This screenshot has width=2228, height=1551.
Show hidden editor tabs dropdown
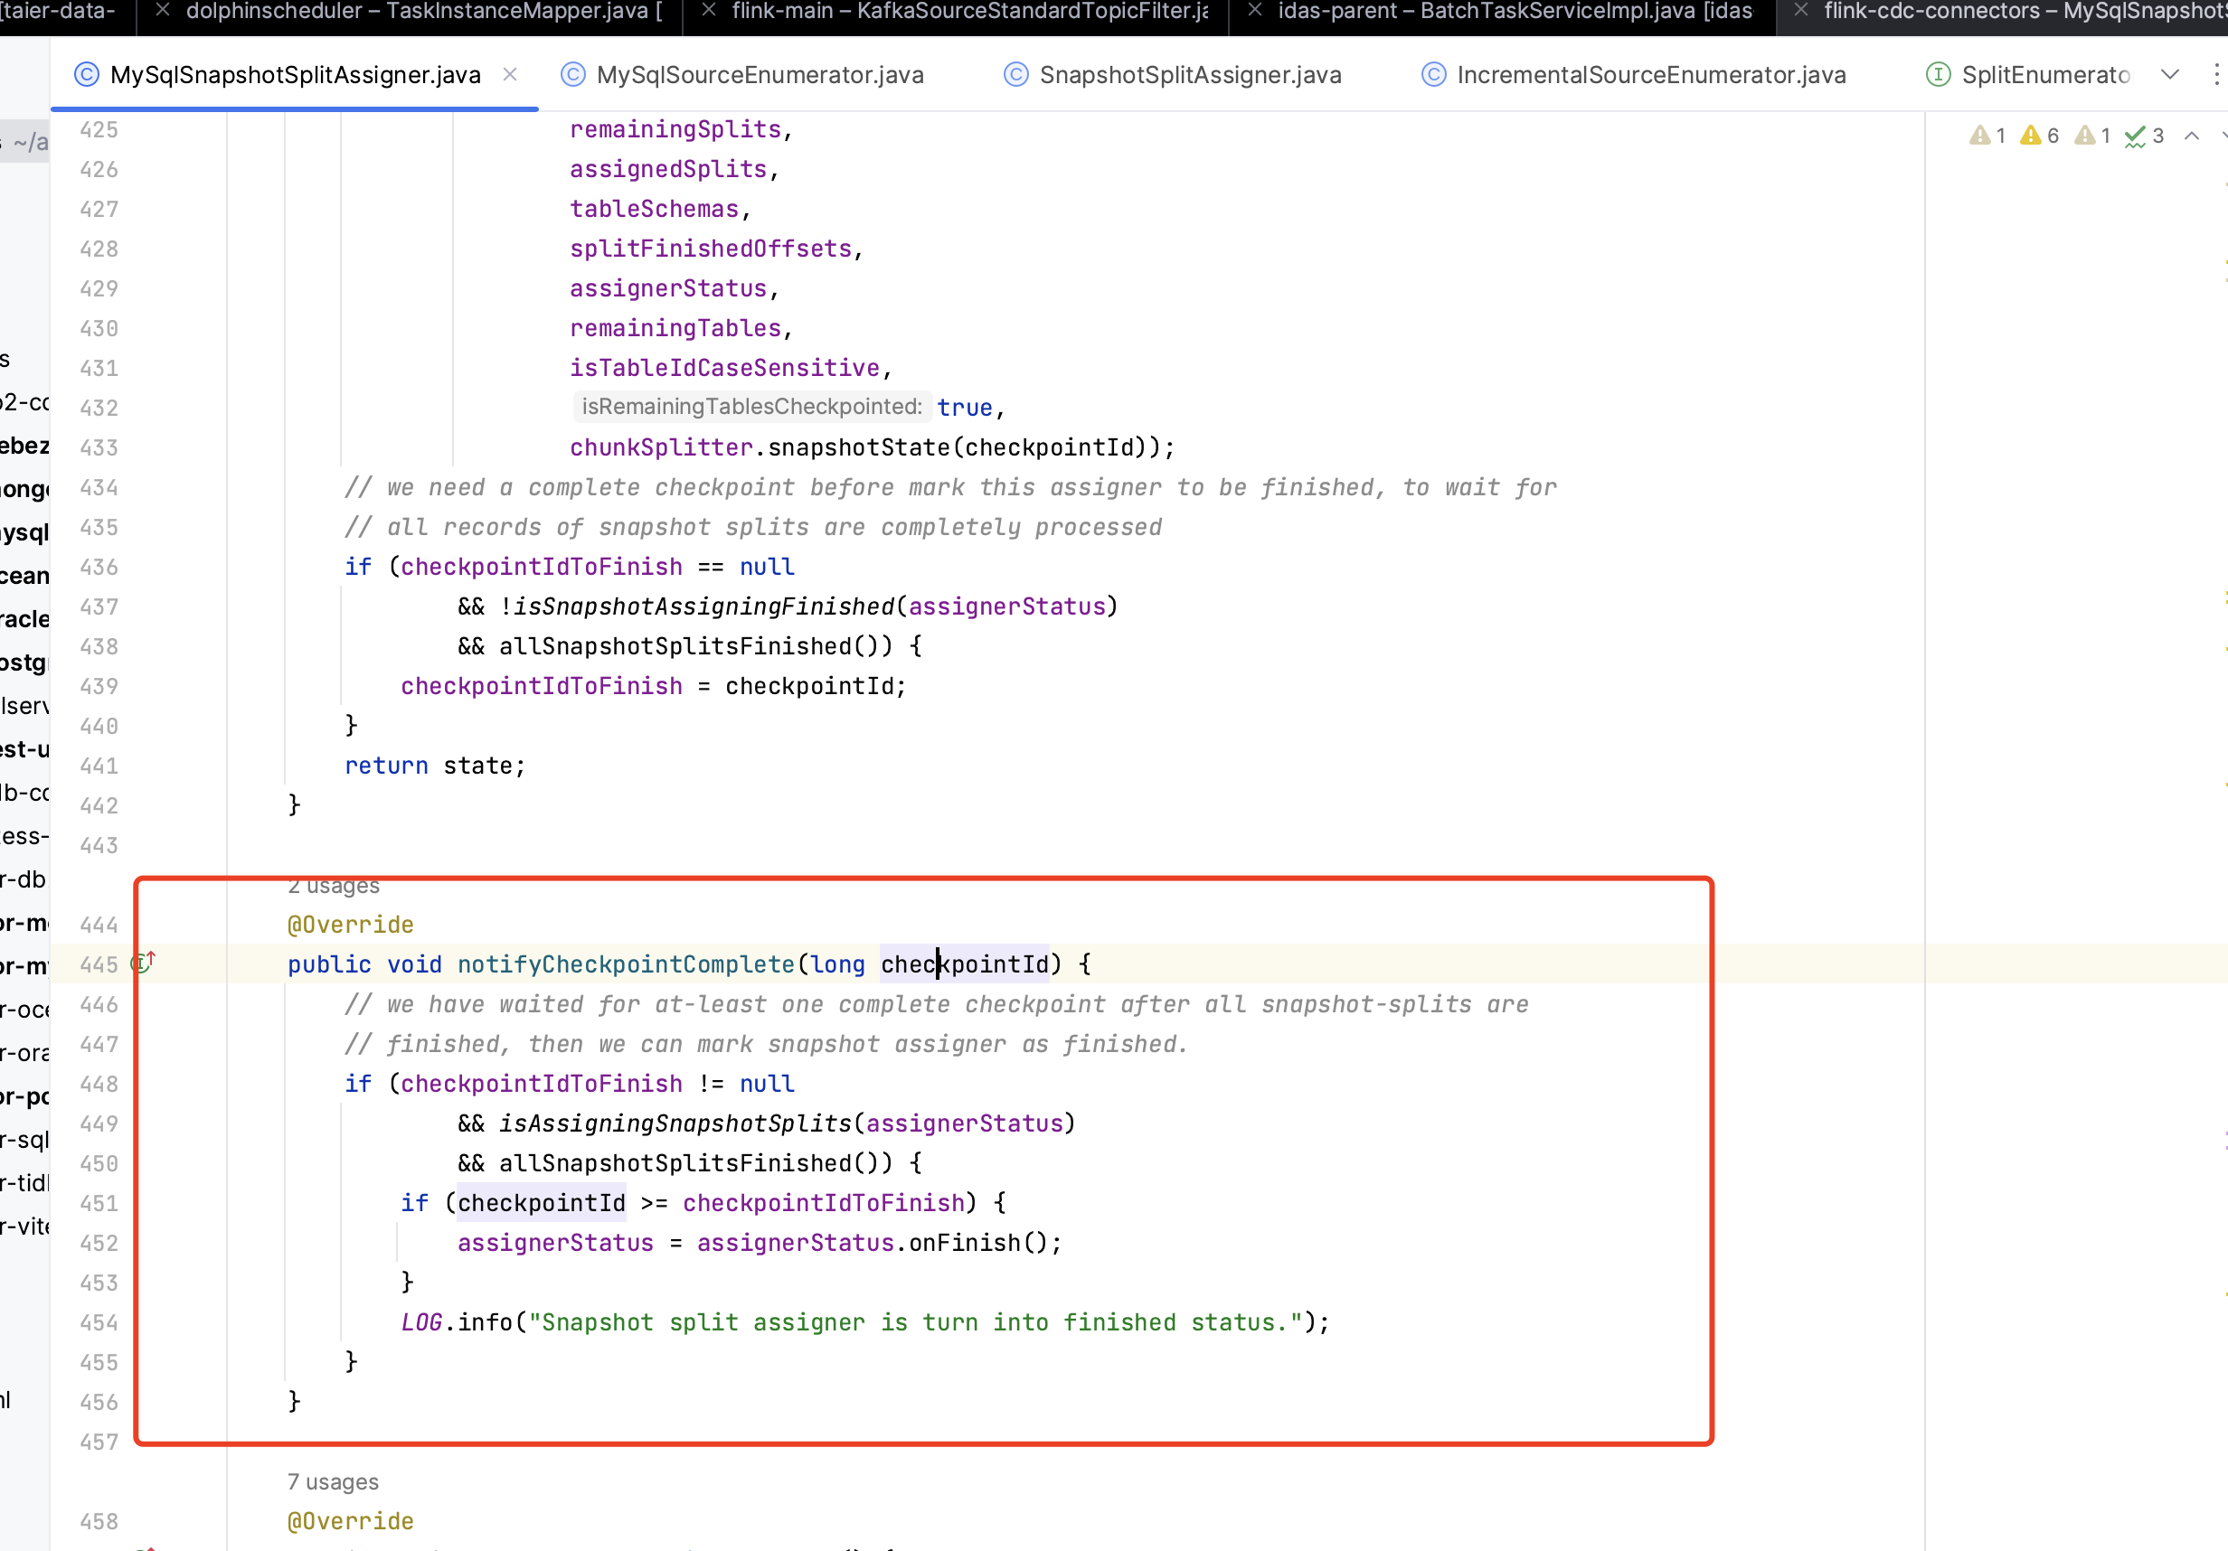tap(2171, 75)
